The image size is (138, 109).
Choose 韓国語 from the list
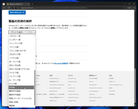click(x=21, y=106)
